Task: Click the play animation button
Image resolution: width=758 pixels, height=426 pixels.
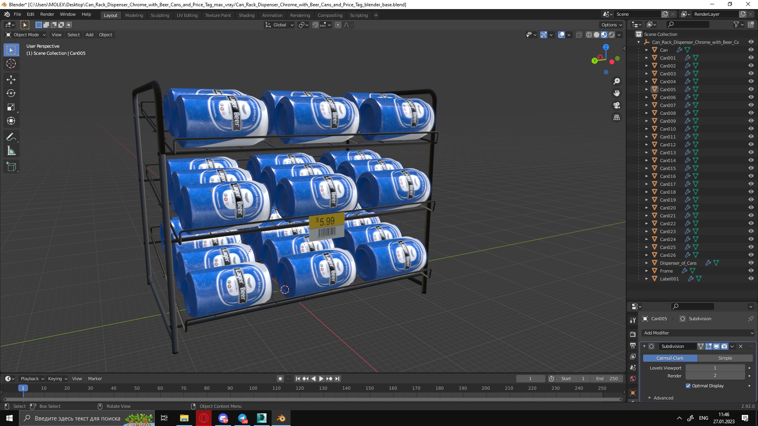Action: click(x=321, y=379)
